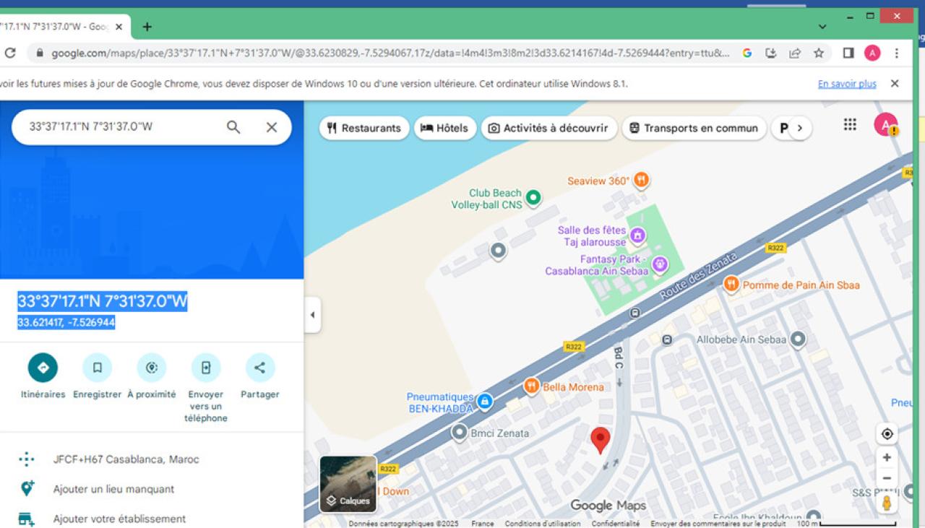Viewport: 925px width, 528px height.
Task: Click Envoyer des commentaires sur le produit
Action: (x=718, y=524)
